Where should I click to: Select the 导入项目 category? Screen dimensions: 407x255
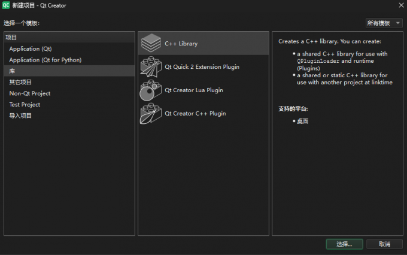tap(20, 116)
